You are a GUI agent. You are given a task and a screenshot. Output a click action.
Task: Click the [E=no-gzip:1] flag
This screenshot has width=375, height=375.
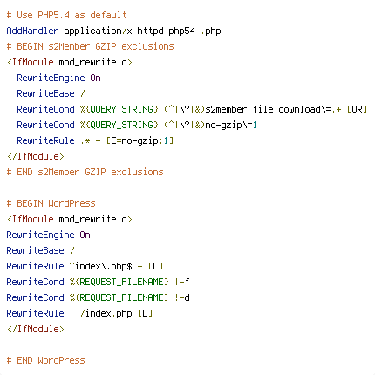coord(140,140)
